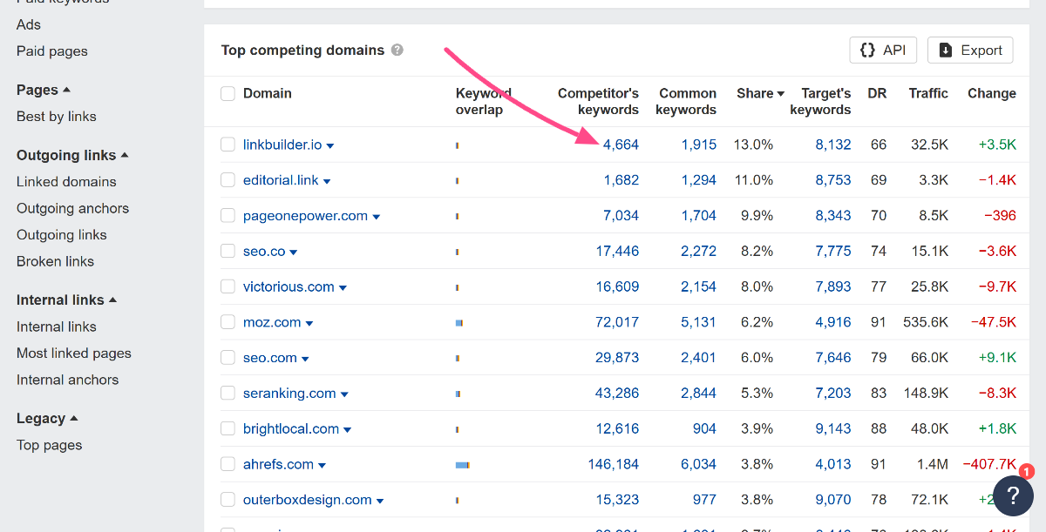Click the keyword overlap bar for ahrefs.com
1046x532 pixels.
point(463,465)
